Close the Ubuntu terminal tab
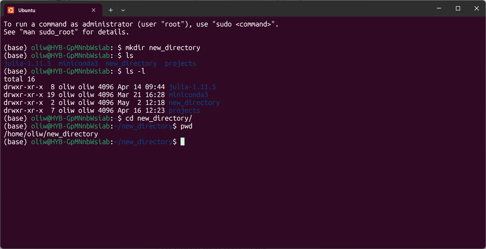The image size is (486, 249). (x=93, y=10)
